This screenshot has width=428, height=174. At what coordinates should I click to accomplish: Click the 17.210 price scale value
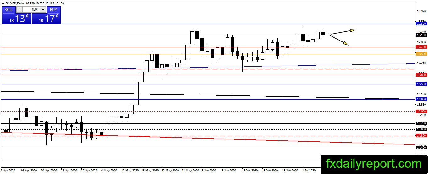[421, 63]
